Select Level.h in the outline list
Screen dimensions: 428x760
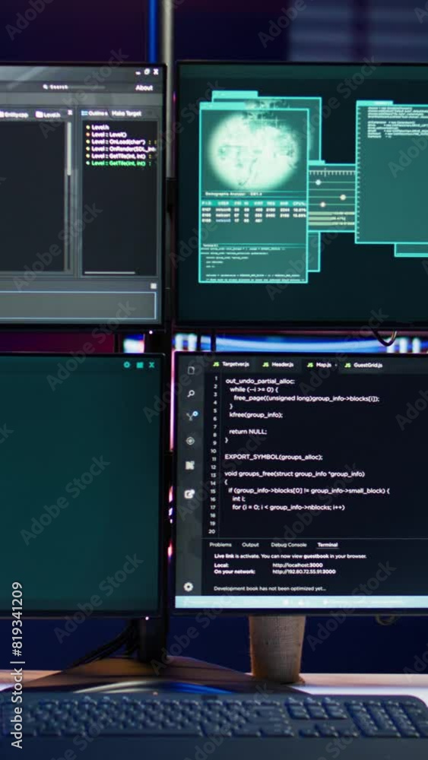[x=98, y=127]
